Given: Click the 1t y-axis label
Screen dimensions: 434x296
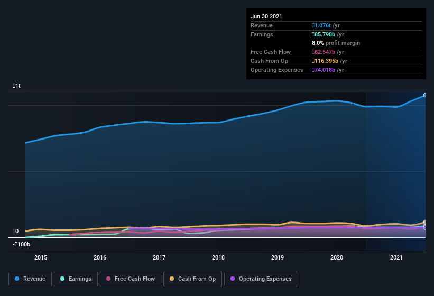Looking at the screenshot, I should coord(16,86).
